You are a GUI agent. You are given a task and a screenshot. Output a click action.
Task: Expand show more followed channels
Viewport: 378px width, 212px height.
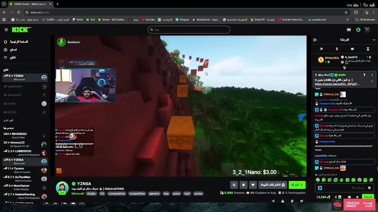[x=8, y=120]
